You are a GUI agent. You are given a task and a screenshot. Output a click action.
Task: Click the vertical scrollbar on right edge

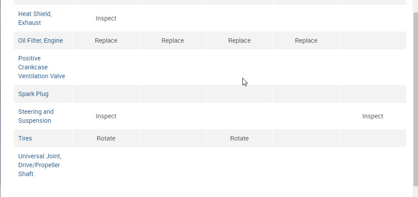415,98
